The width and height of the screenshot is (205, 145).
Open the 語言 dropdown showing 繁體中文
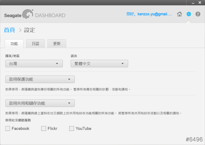pos(99,64)
